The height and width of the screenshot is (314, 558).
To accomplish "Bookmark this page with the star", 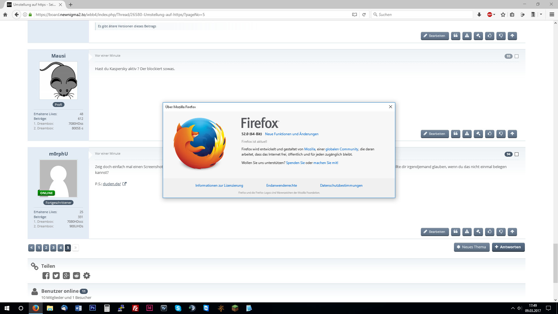I will [503, 15].
